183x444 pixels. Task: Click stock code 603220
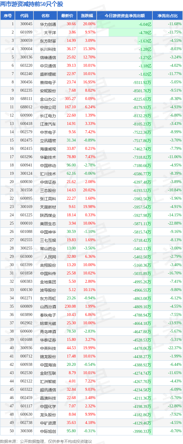26,66
